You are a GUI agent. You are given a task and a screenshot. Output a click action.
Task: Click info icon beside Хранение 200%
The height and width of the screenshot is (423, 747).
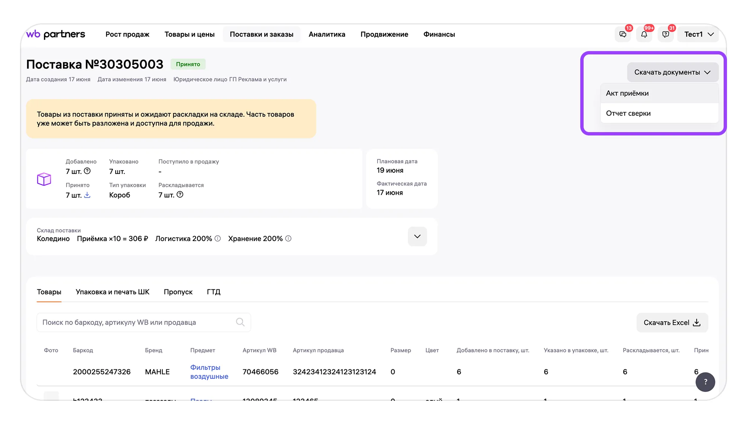pyautogui.click(x=288, y=239)
